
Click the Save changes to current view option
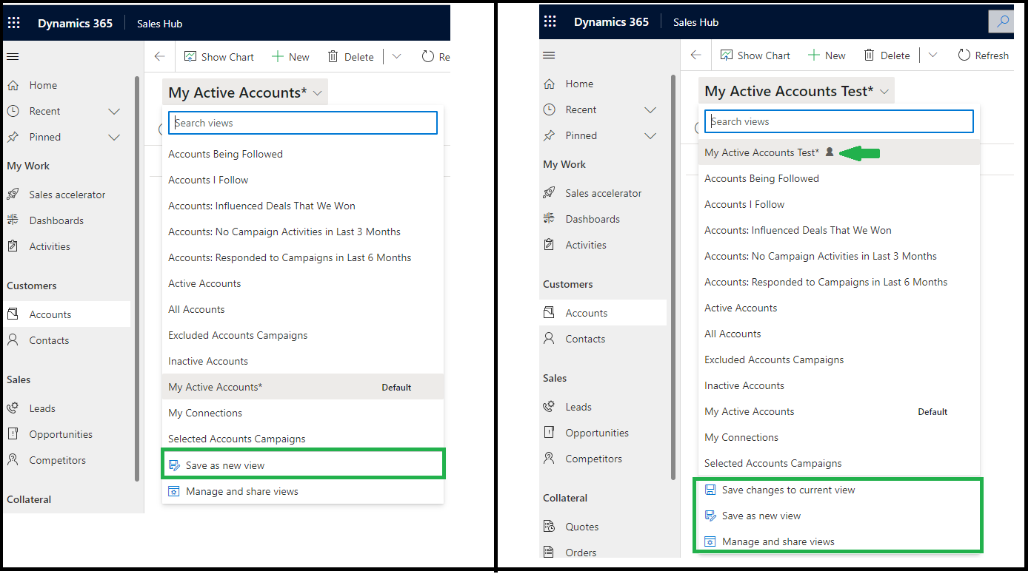point(788,490)
